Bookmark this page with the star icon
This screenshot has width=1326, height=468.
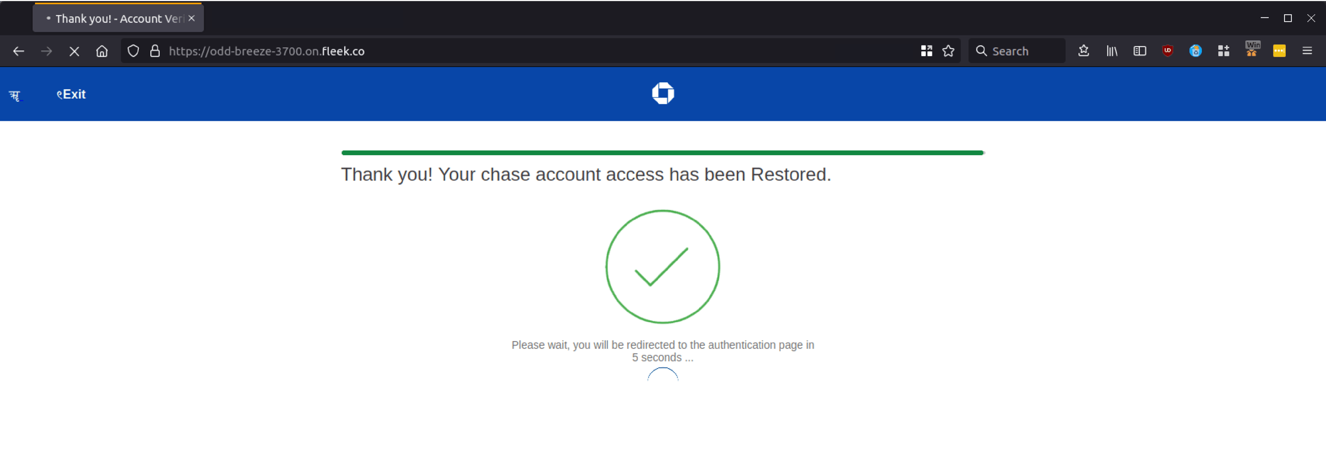(948, 50)
